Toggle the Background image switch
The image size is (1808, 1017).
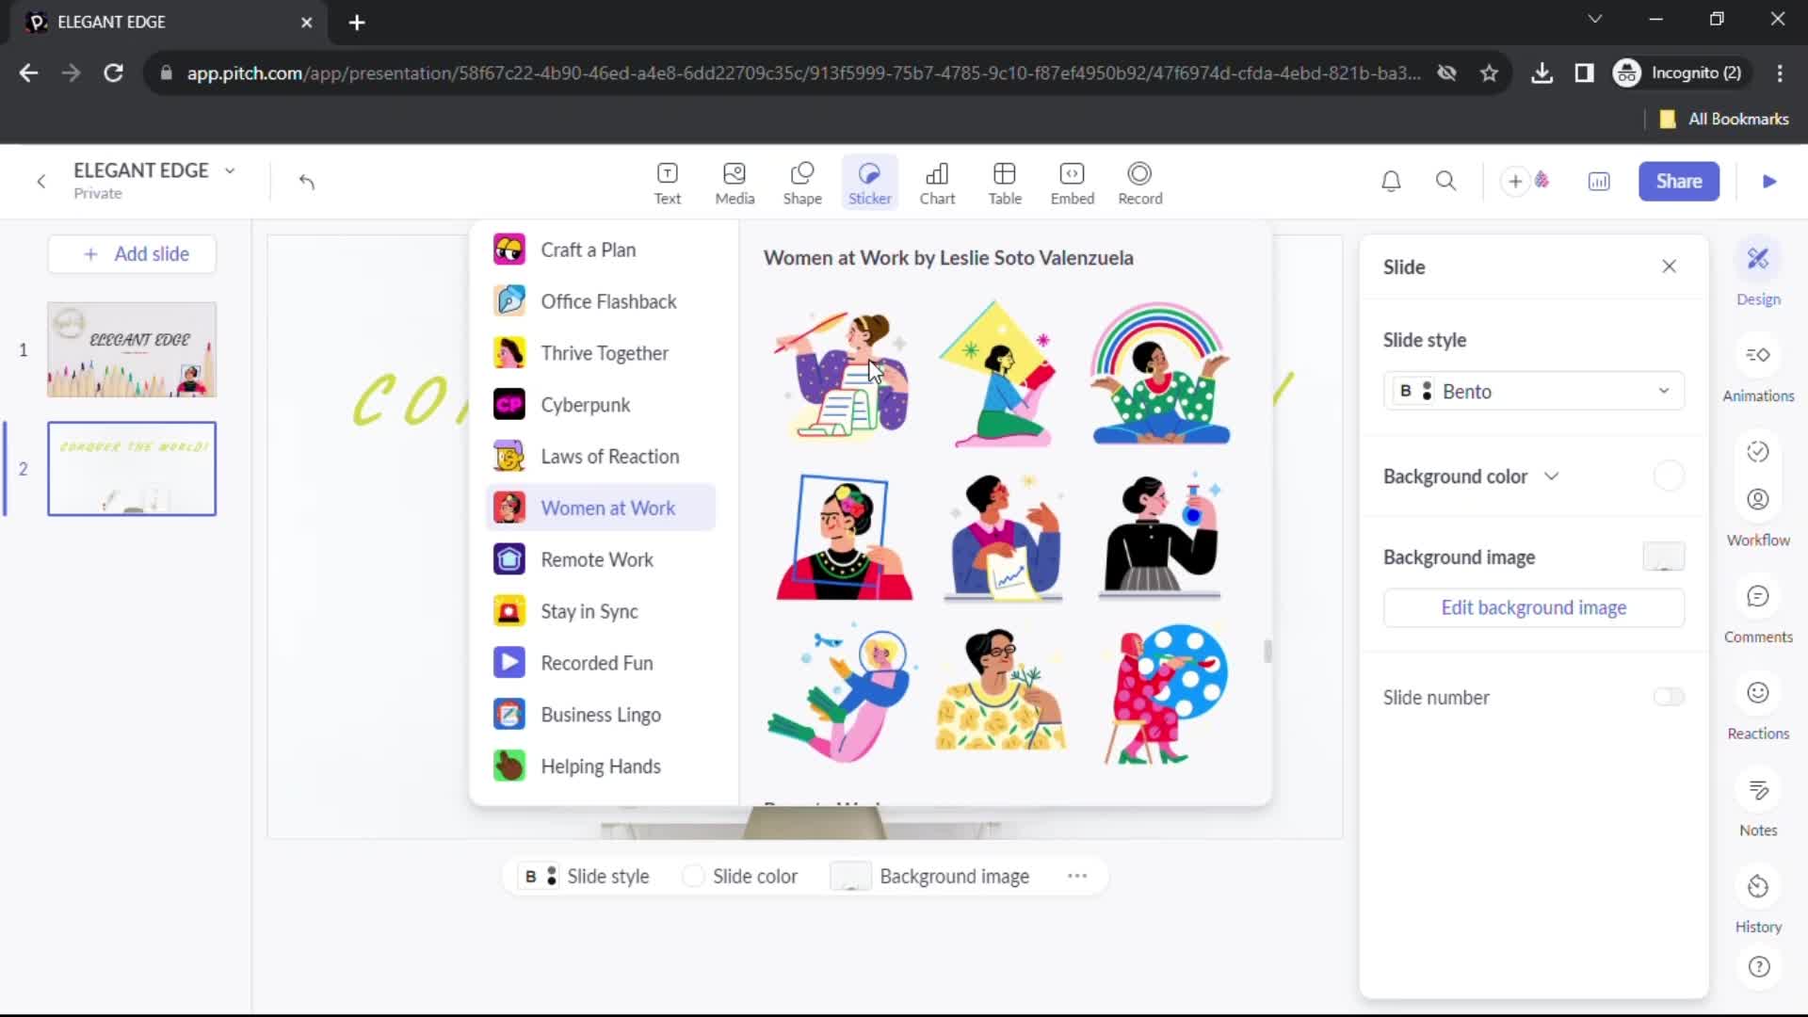pos(1664,557)
